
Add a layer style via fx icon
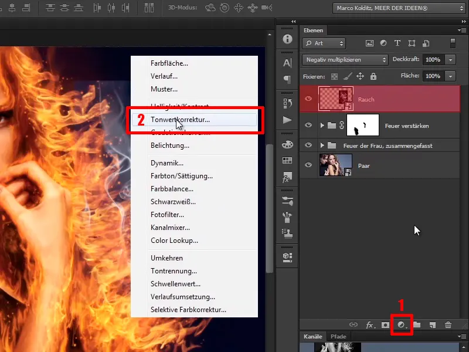[x=370, y=325]
